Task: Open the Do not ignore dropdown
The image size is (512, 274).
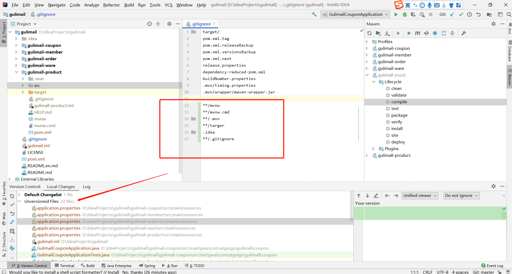Action: (461, 196)
